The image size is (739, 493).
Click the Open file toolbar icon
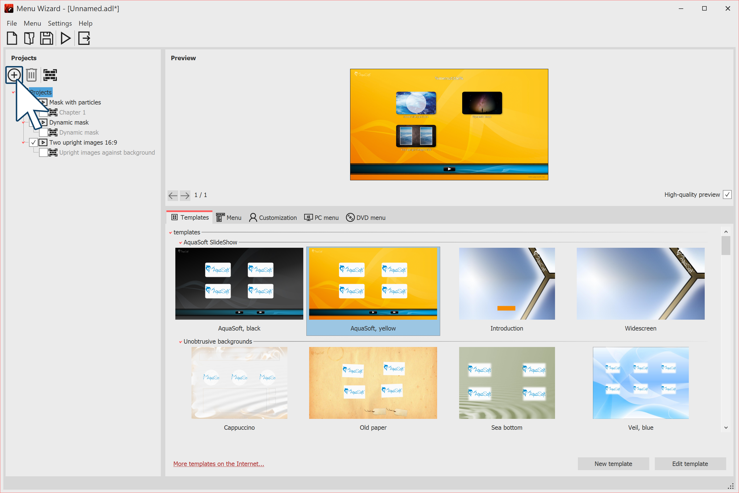coord(29,38)
